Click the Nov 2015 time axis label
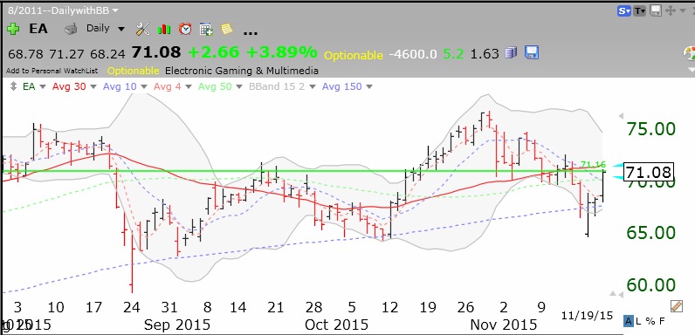Viewport: 695px width, 335px height. click(503, 325)
